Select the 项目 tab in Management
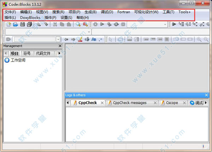This screenshot has height=152, width=212. coord(14,53)
